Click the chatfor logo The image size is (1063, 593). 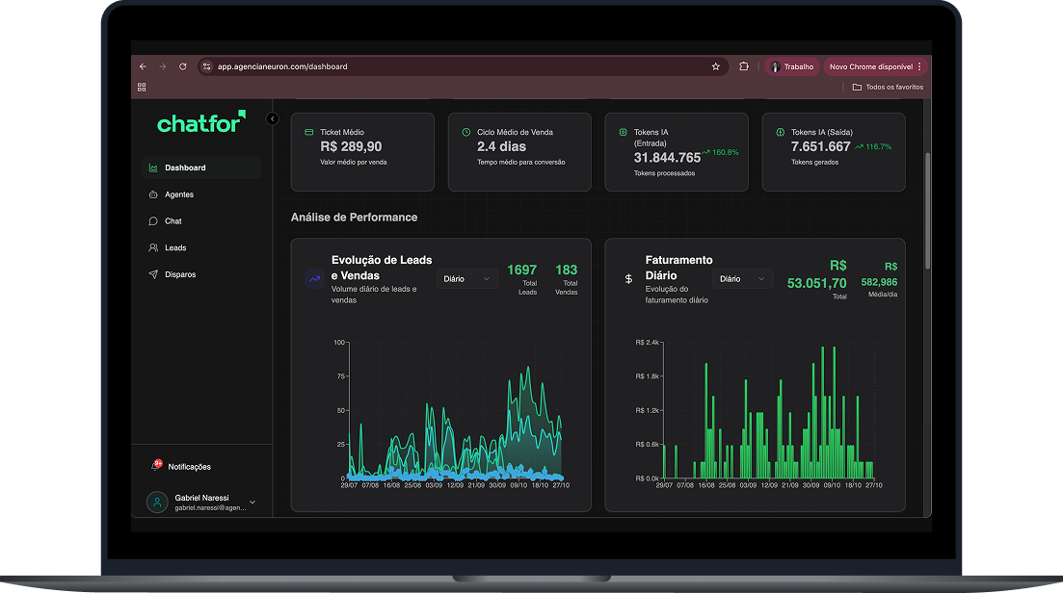point(198,123)
